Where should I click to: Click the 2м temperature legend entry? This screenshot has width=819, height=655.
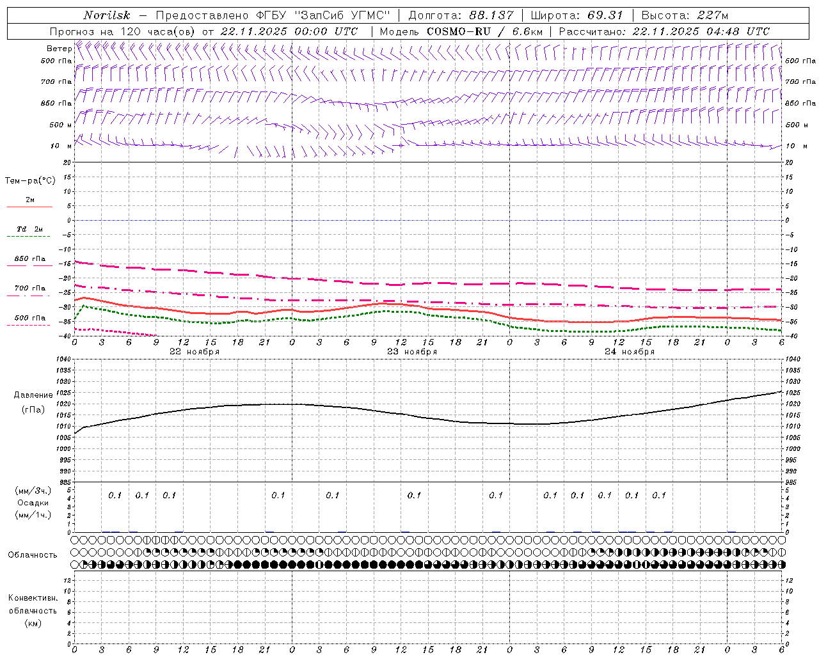(x=29, y=201)
